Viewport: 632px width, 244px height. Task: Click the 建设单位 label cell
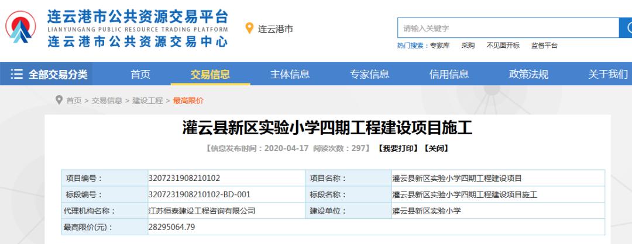point(348,211)
